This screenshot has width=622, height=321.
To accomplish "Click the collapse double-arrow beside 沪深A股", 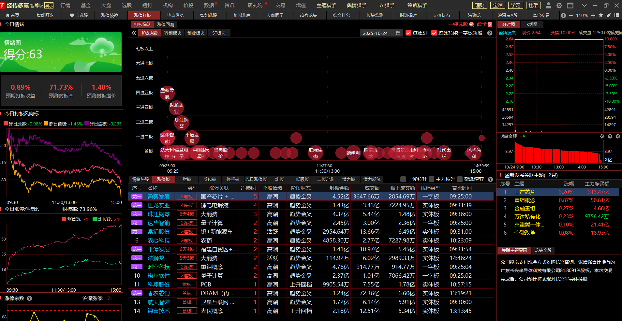I will pos(134,33).
